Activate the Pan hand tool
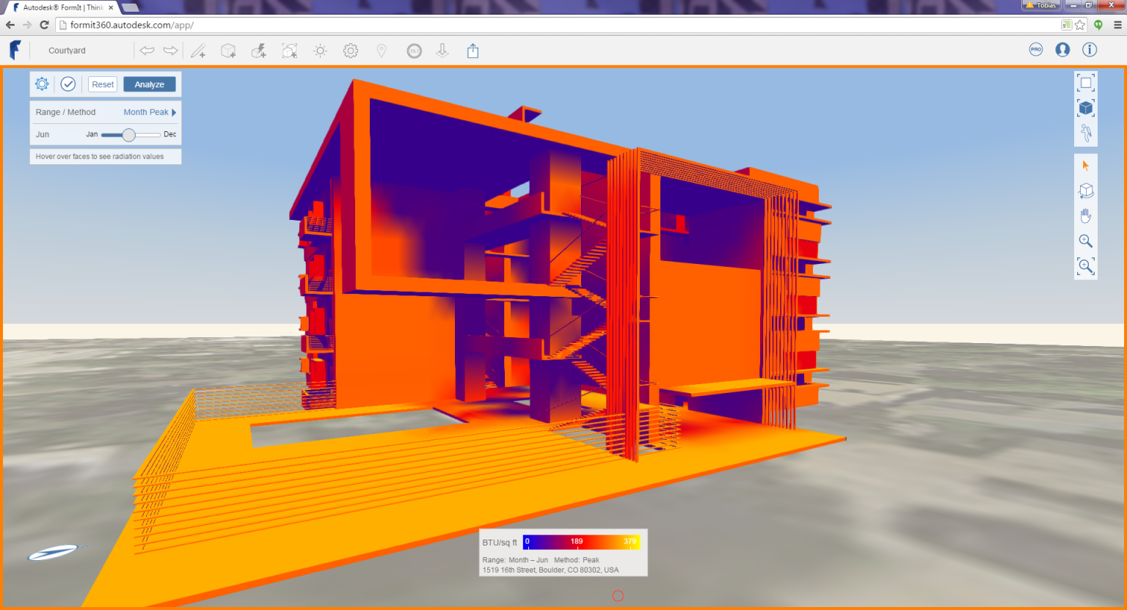The image size is (1127, 610). (1086, 216)
